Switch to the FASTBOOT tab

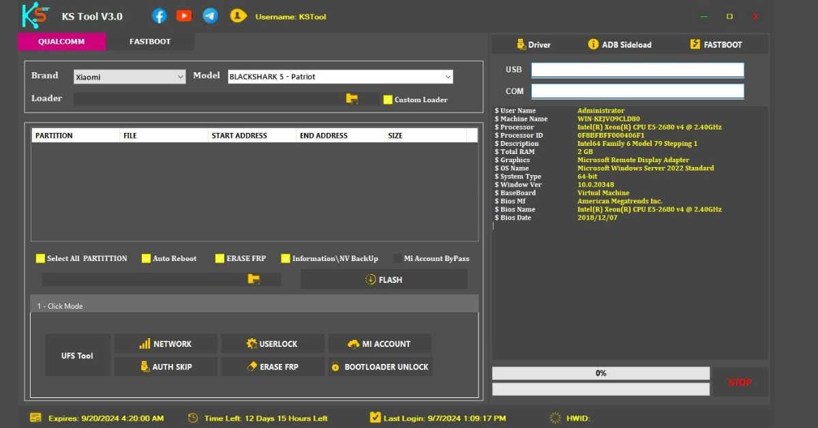pyautogui.click(x=150, y=42)
